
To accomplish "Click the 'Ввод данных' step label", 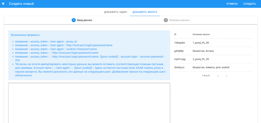I will point(85,20).
